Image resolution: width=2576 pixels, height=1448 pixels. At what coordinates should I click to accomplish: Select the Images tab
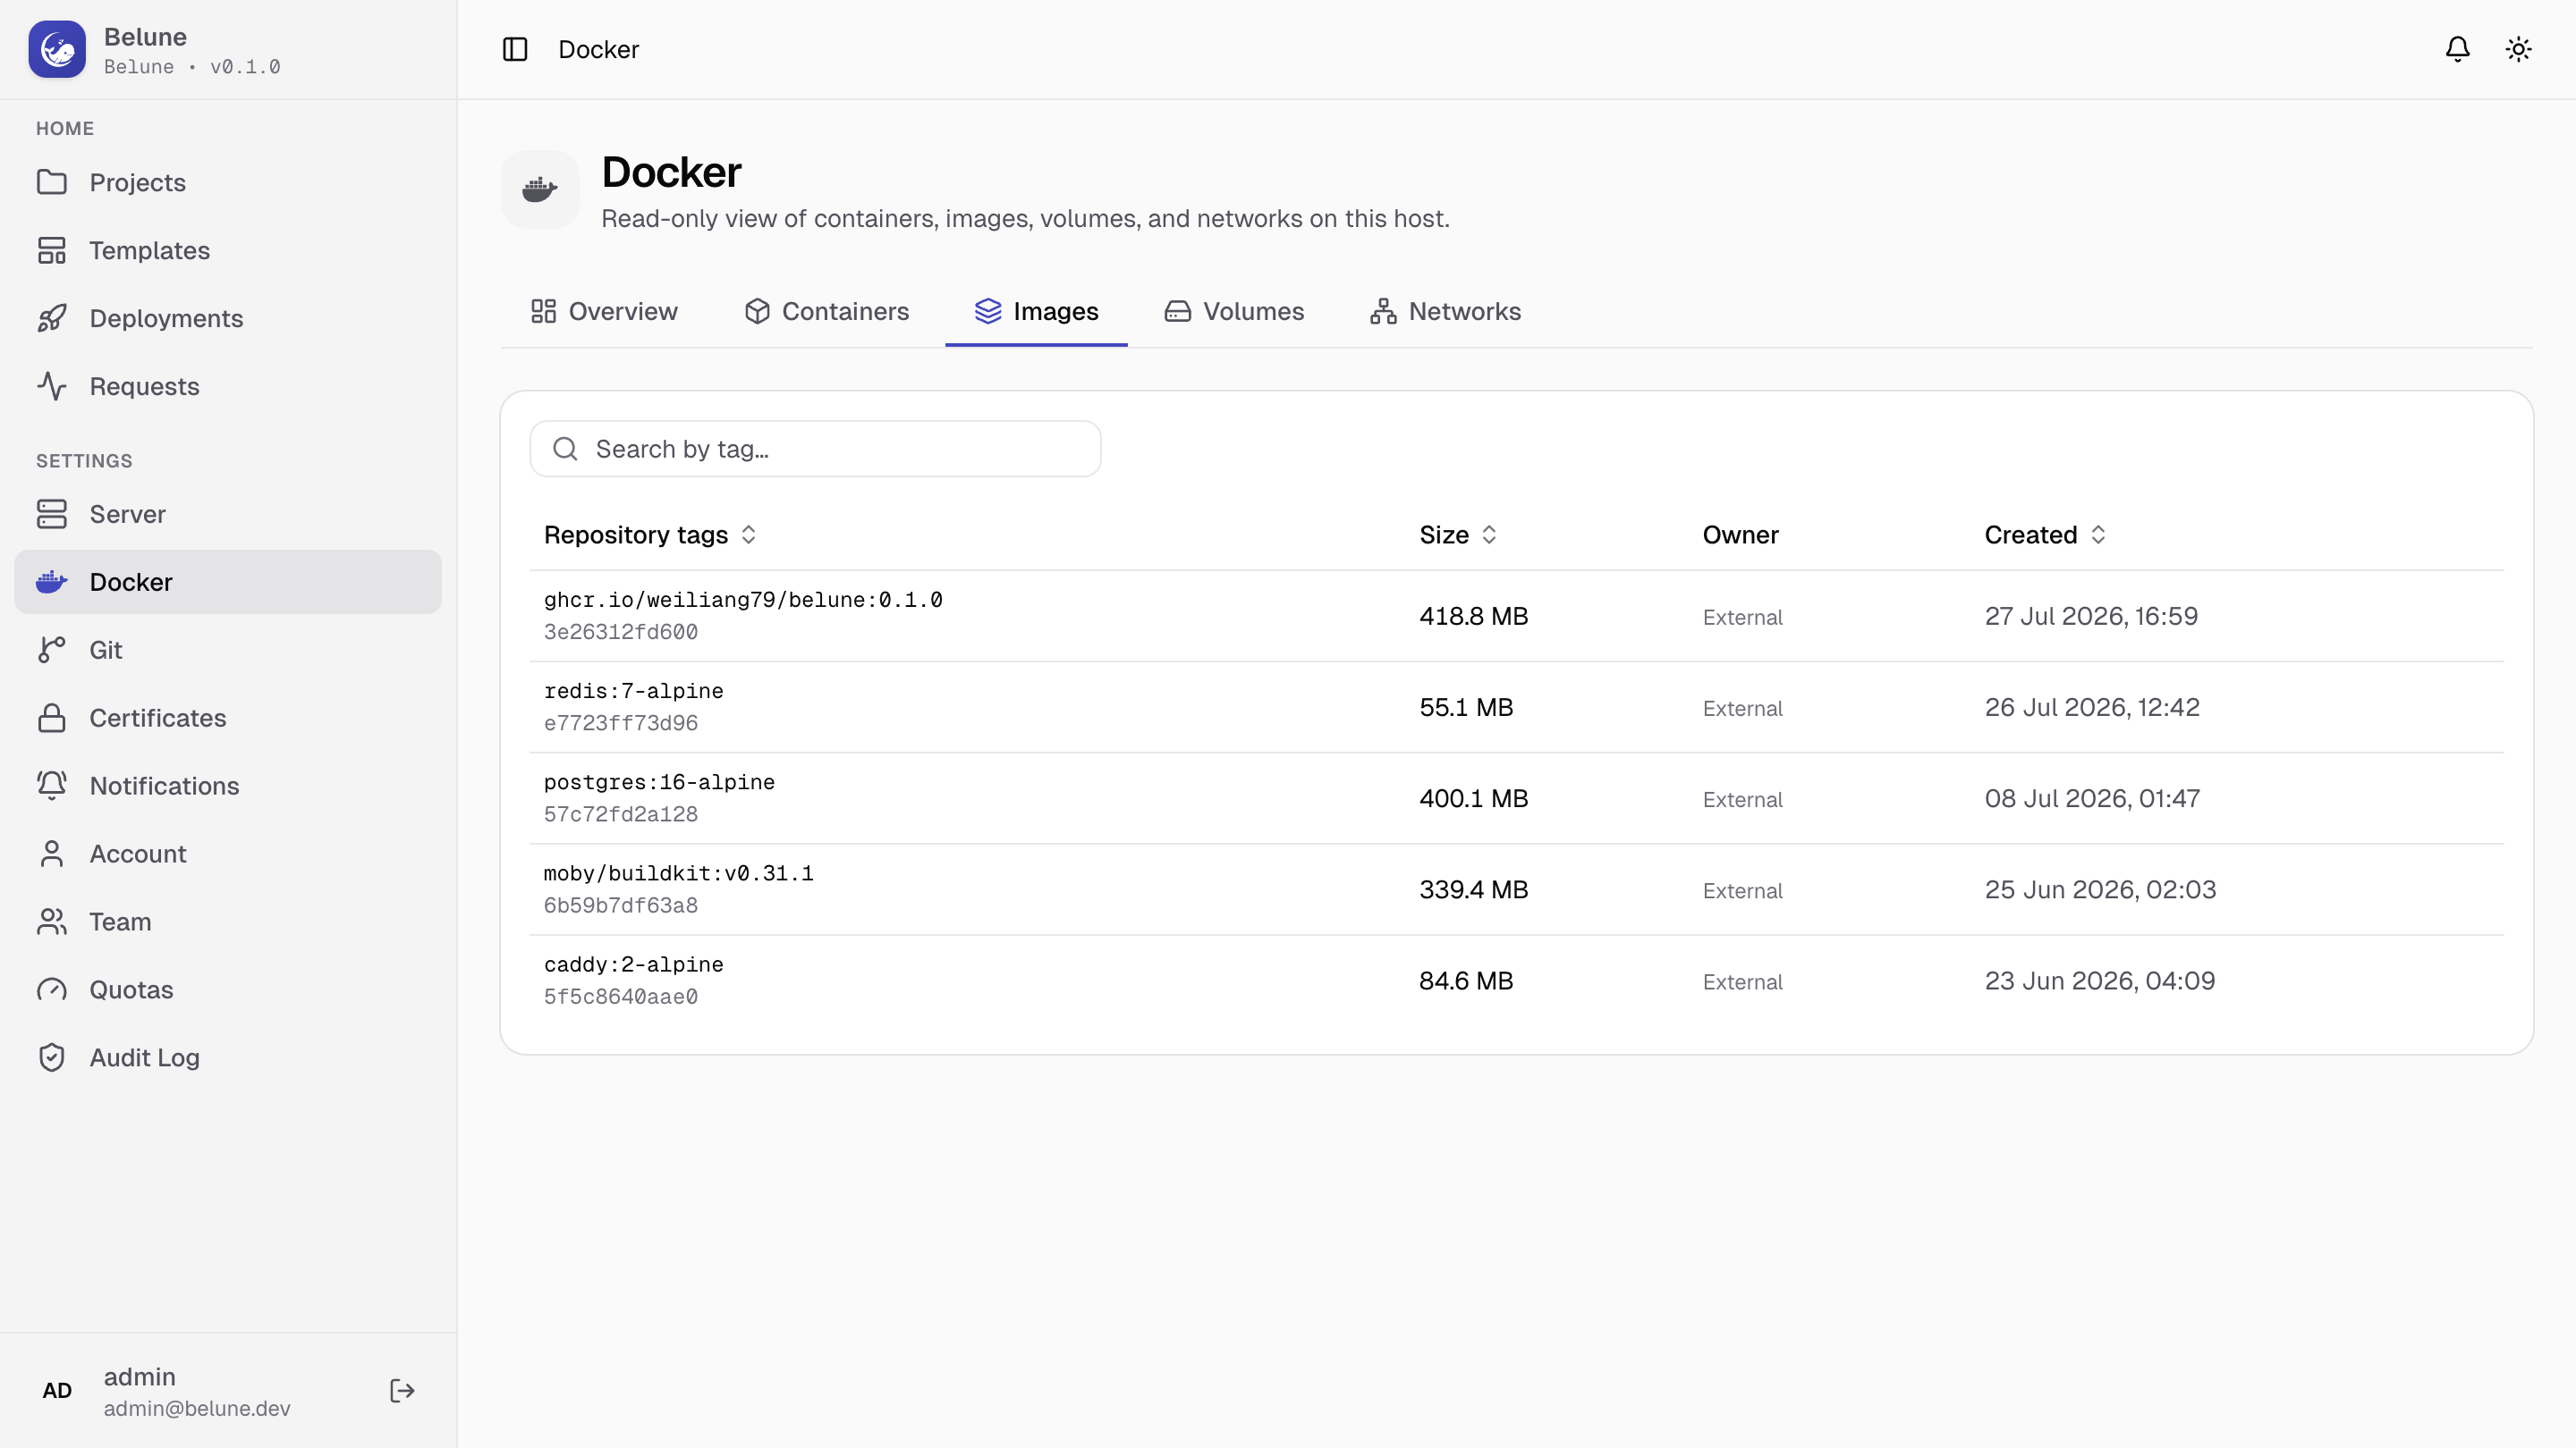pyautogui.click(x=1036, y=311)
